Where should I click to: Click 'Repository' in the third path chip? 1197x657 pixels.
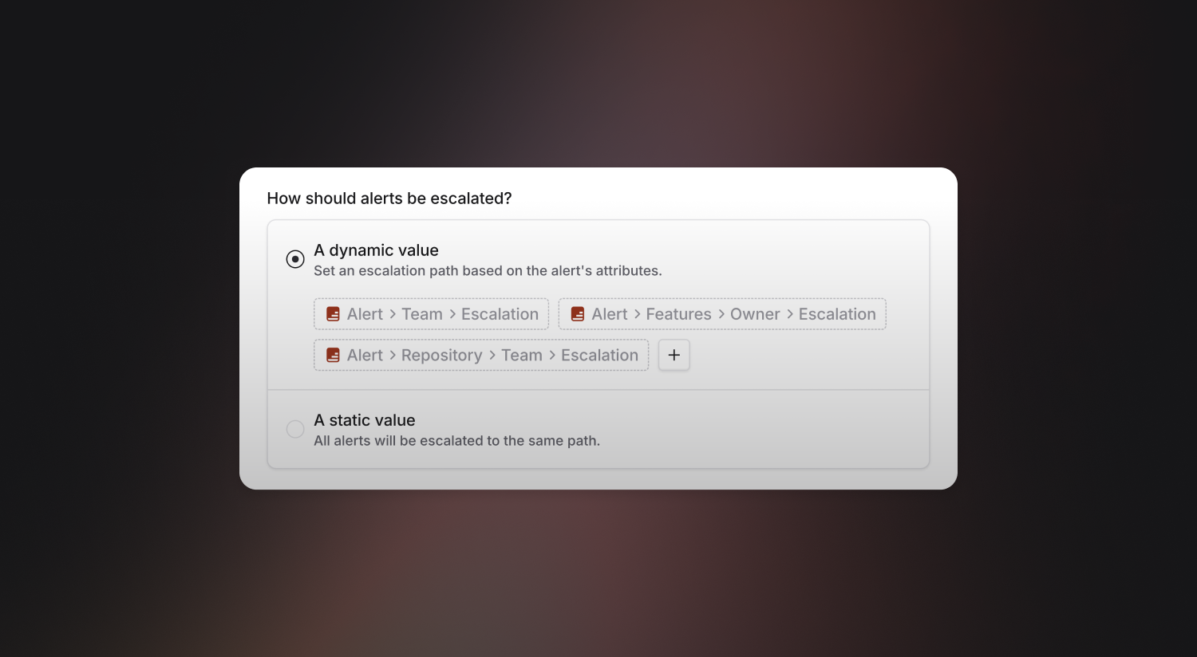click(x=442, y=356)
